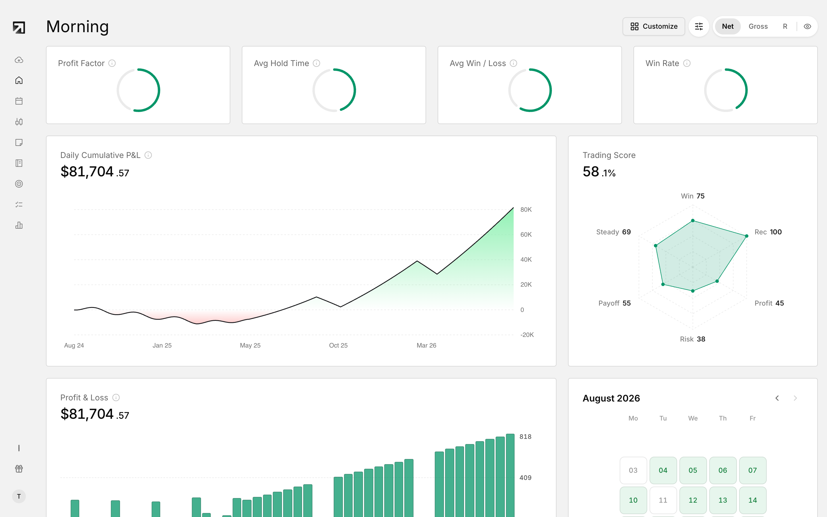Viewport: 827px width, 517px height.
Task: Open the candlestick trades icon
Action: point(19,122)
